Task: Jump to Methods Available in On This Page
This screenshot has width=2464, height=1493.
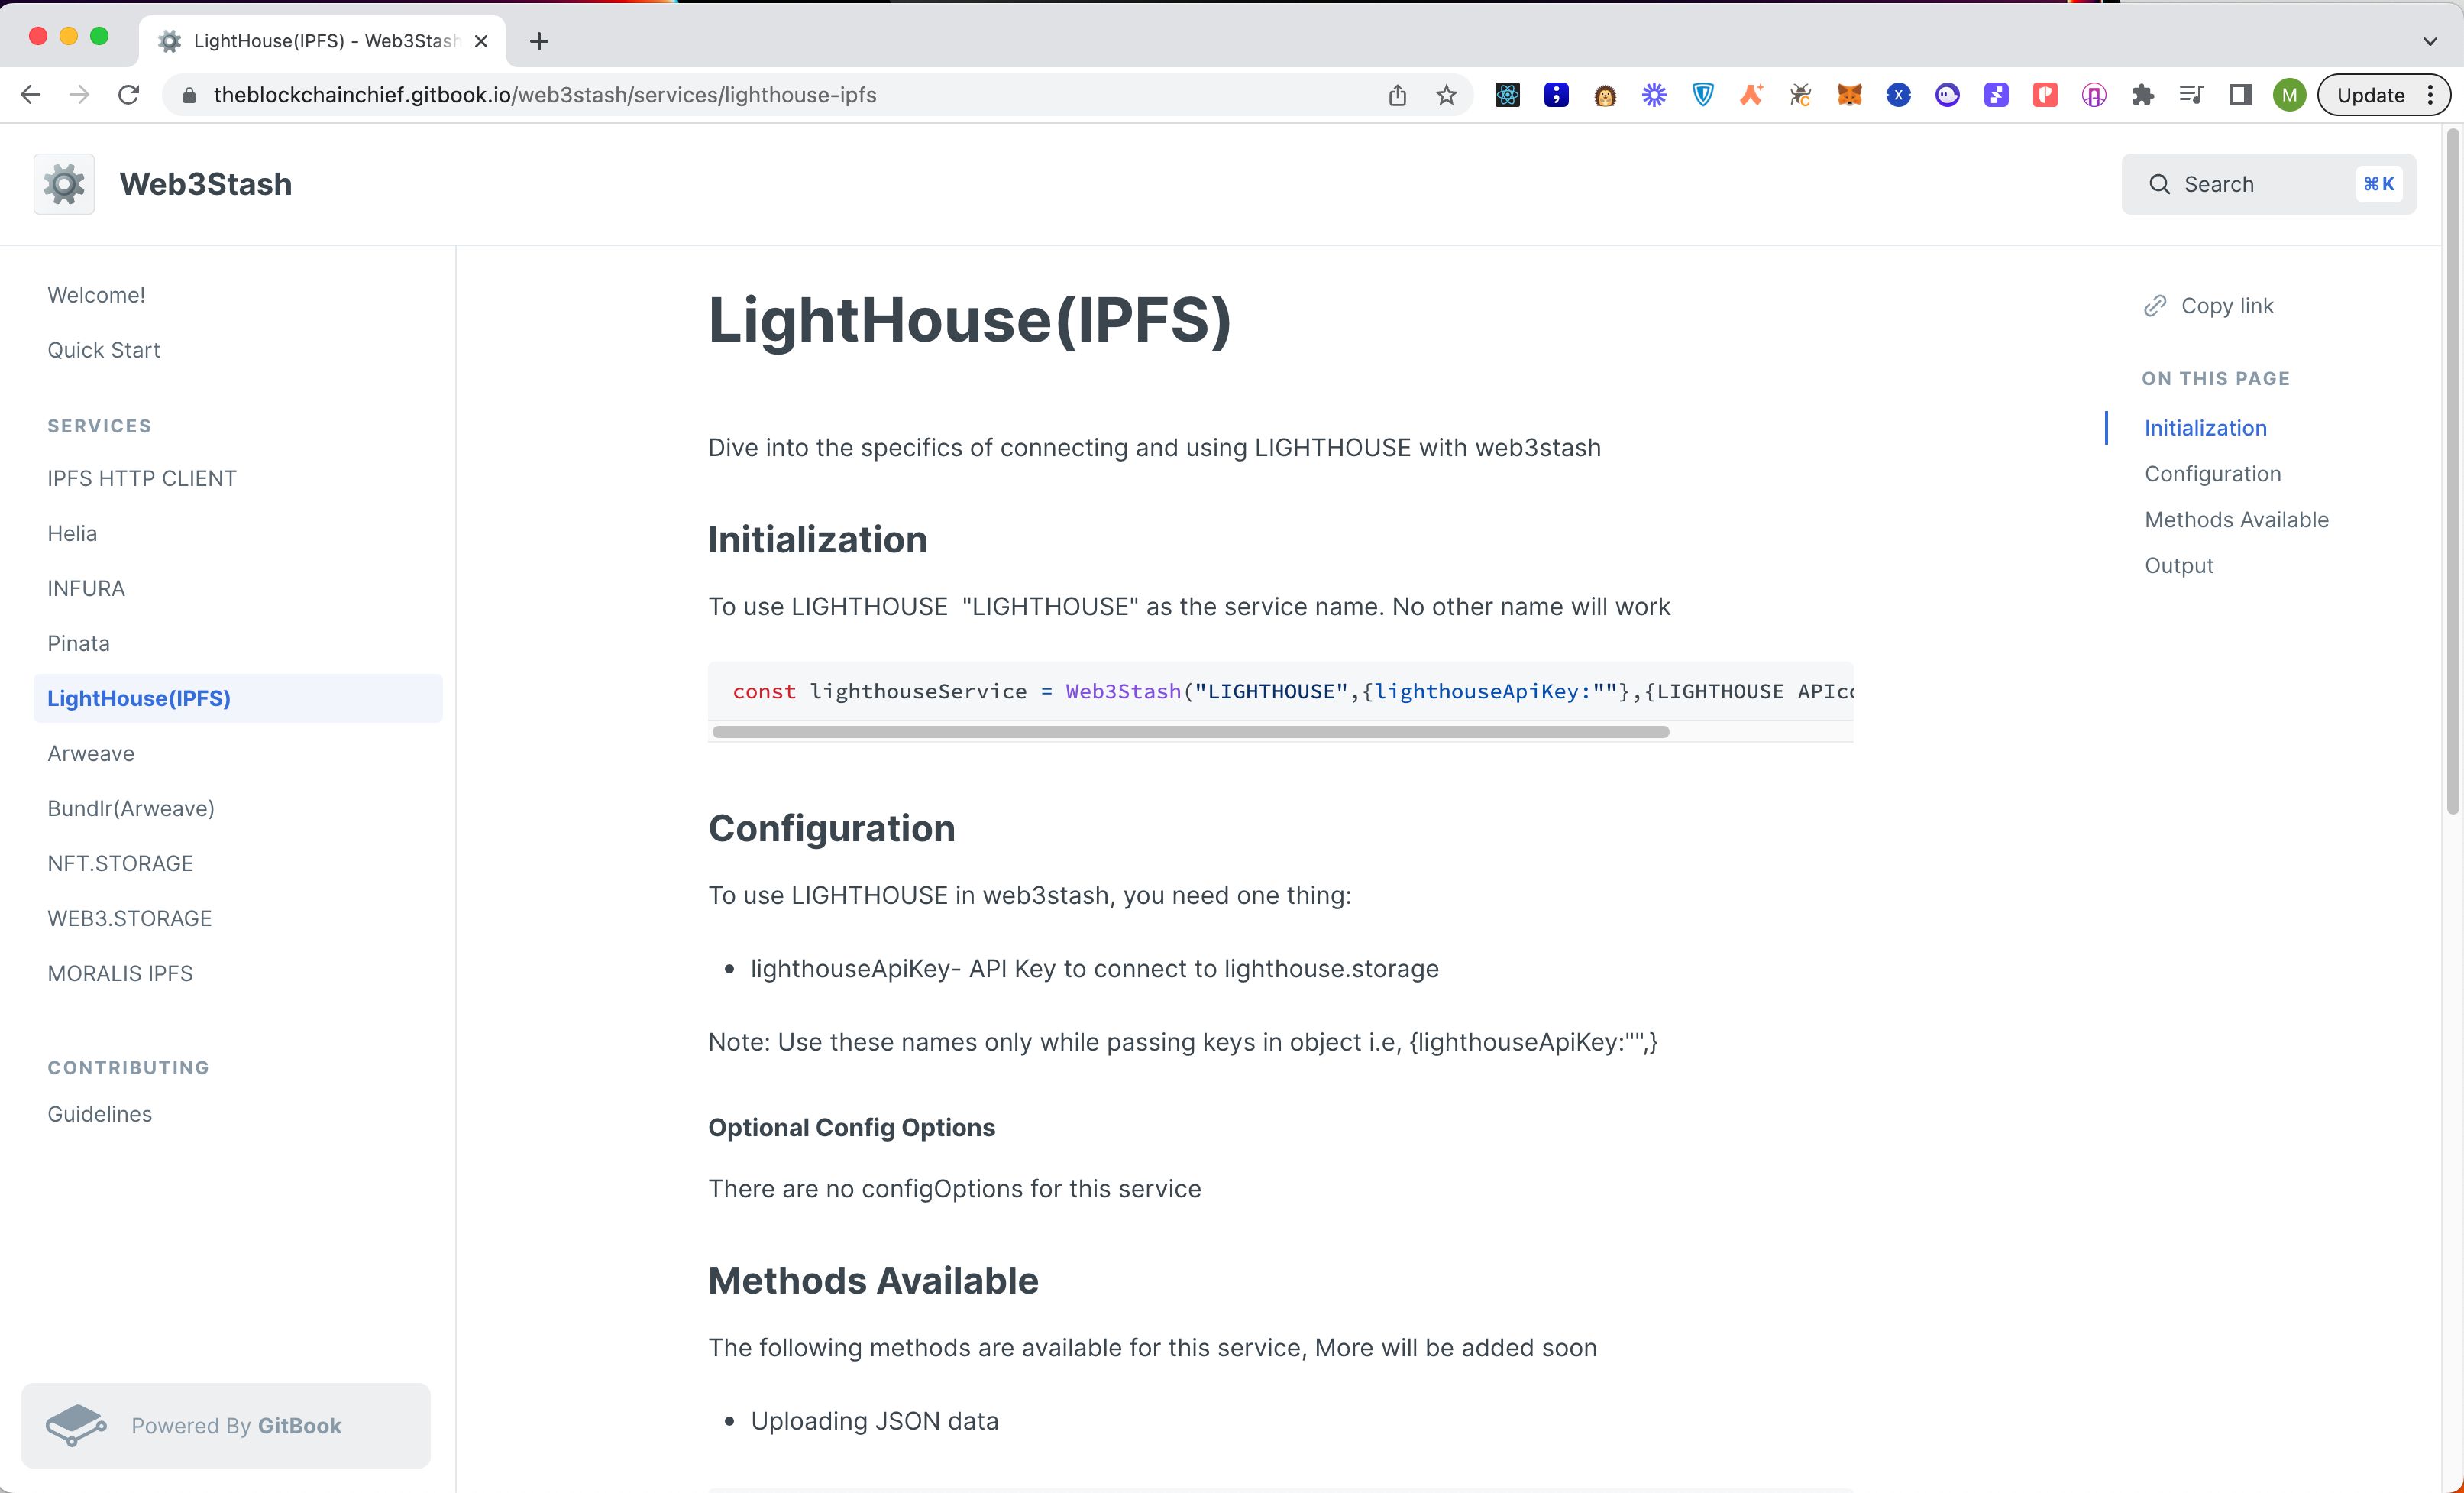Action: point(2236,520)
